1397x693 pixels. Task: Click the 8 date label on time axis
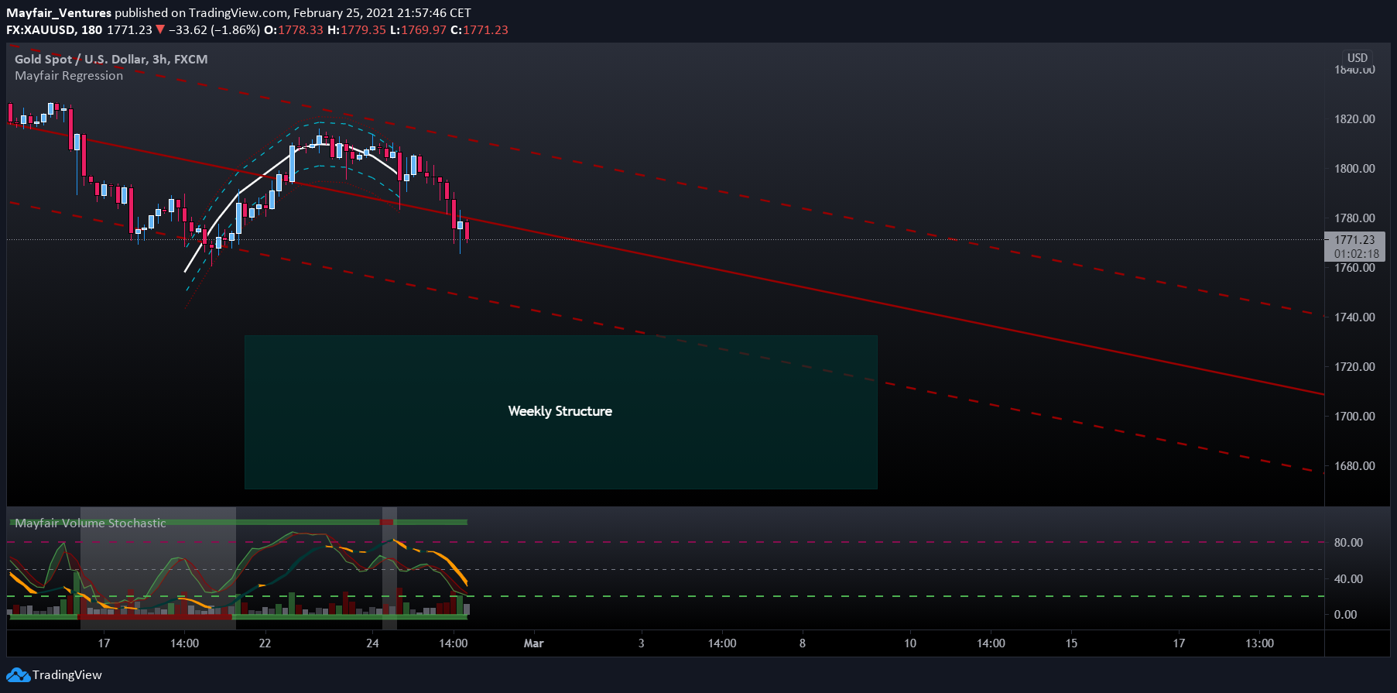pos(803,643)
